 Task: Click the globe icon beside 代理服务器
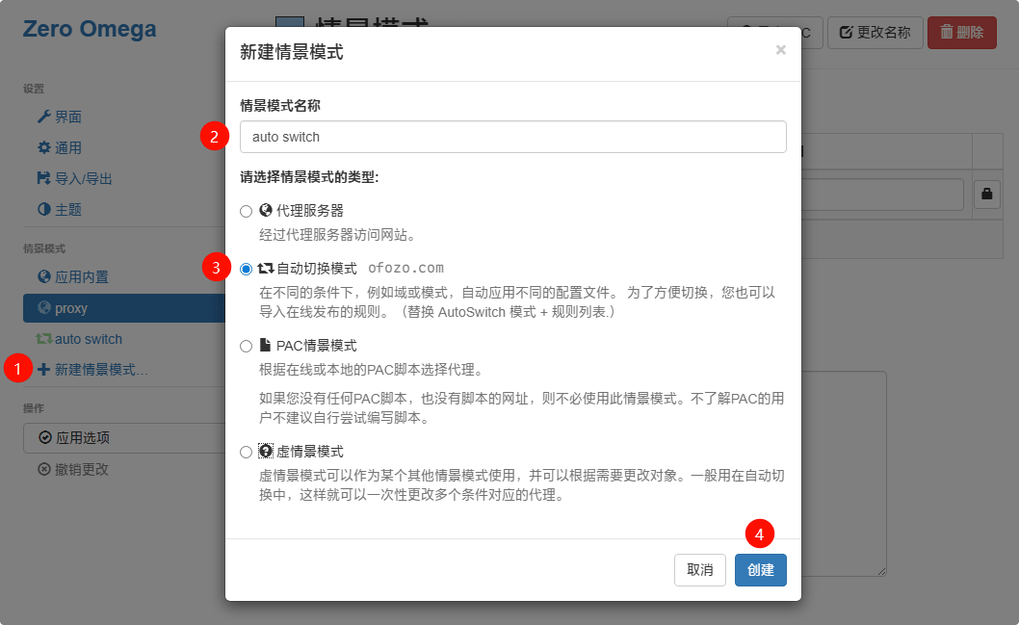[x=266, y=211]
